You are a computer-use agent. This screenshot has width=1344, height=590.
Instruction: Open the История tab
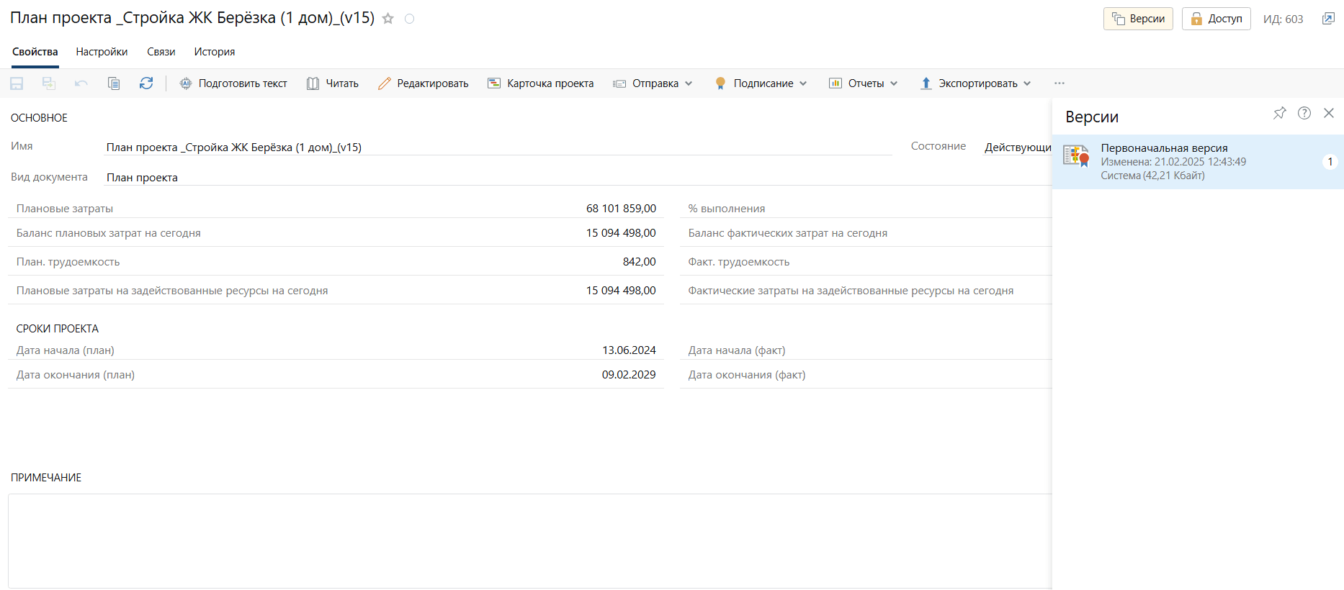click(x=214, y=52)
